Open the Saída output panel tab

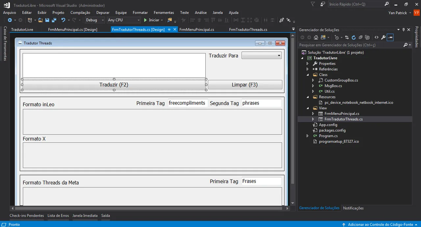point(106,215)
